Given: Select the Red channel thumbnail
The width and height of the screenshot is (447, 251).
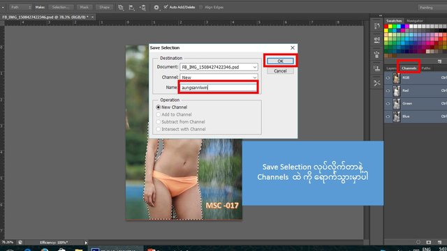Looking at the screenshot, I should 397,91.
